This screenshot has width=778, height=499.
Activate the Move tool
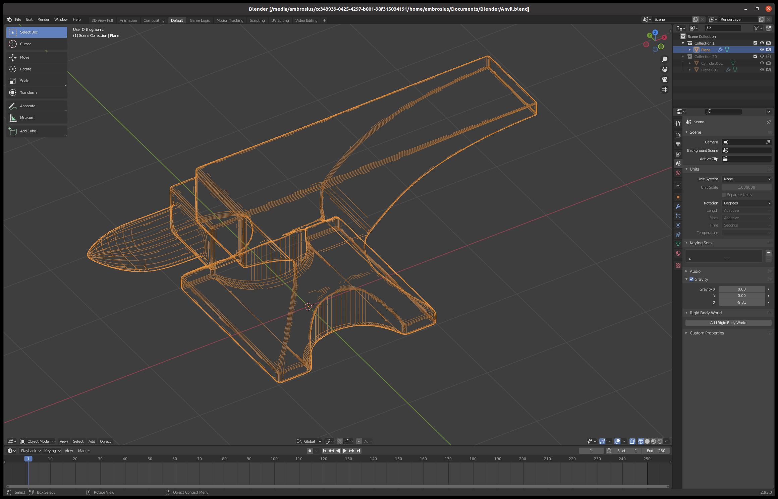tap(37, 57)
